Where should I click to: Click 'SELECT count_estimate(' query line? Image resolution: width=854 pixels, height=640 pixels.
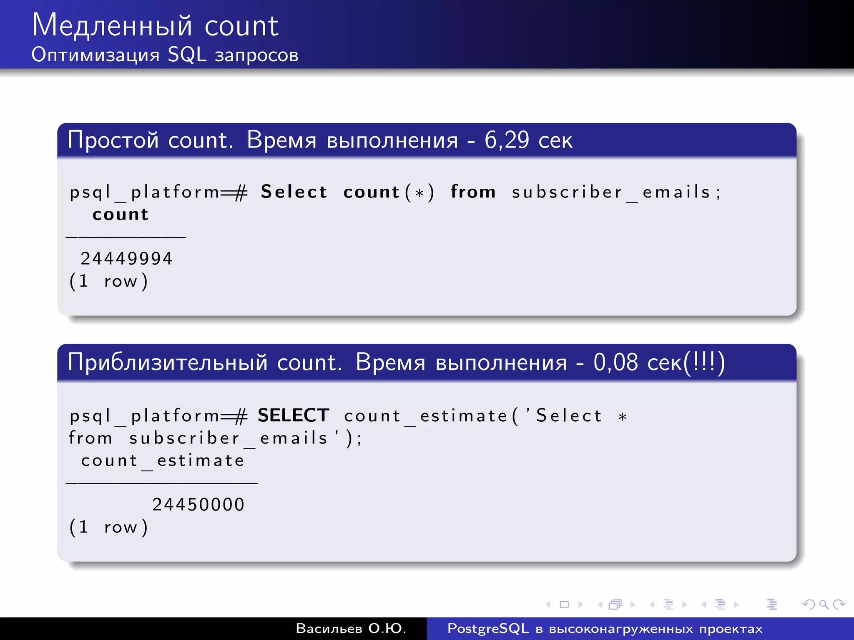pyautogui.click(x=348, y=416)
